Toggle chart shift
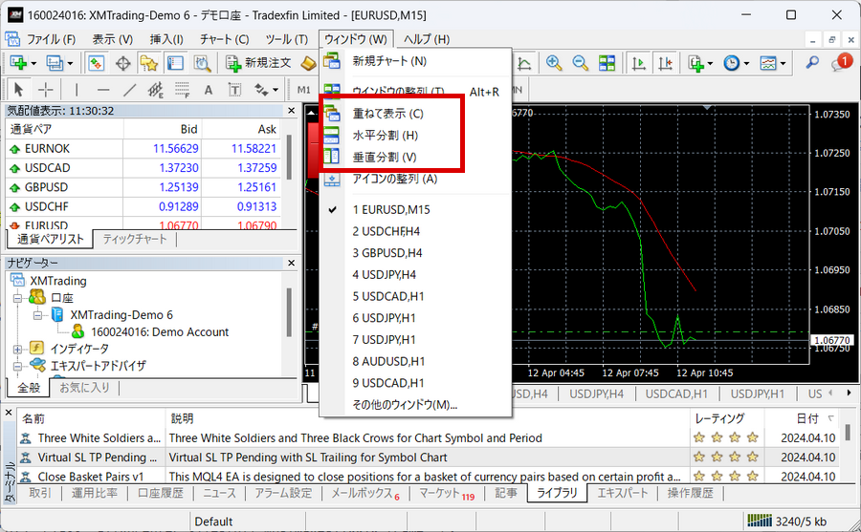 point(666,63)
